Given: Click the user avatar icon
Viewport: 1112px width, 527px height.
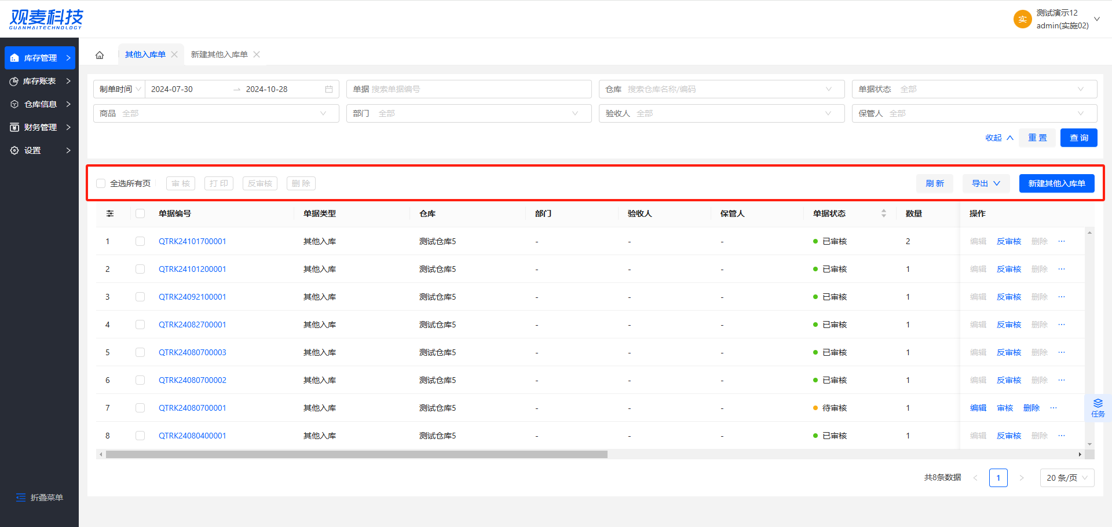Looking at the screenshot, I should 1022,19.
